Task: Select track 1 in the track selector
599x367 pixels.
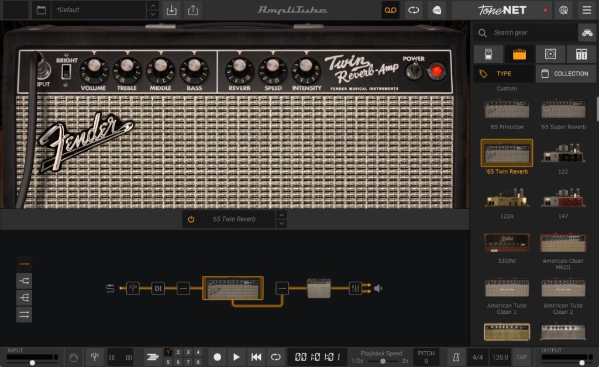Action: click(x=168, y=352)
